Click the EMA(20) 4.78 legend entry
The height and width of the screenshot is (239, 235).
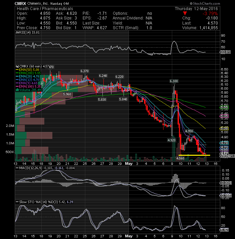(x=28, y=76)
